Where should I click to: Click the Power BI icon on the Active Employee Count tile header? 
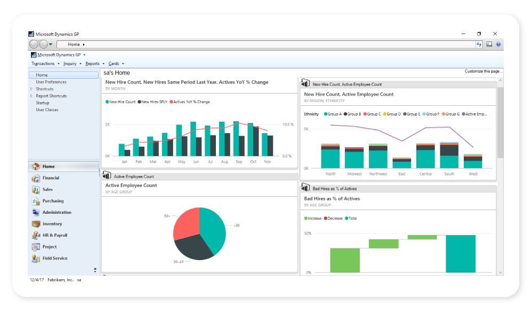[107, 176]
